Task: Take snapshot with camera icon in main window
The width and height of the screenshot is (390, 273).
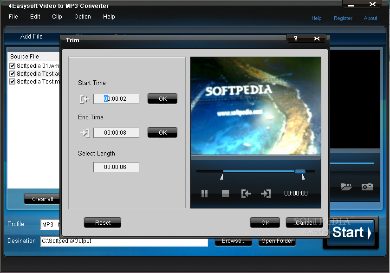Action: pos(367,187)
